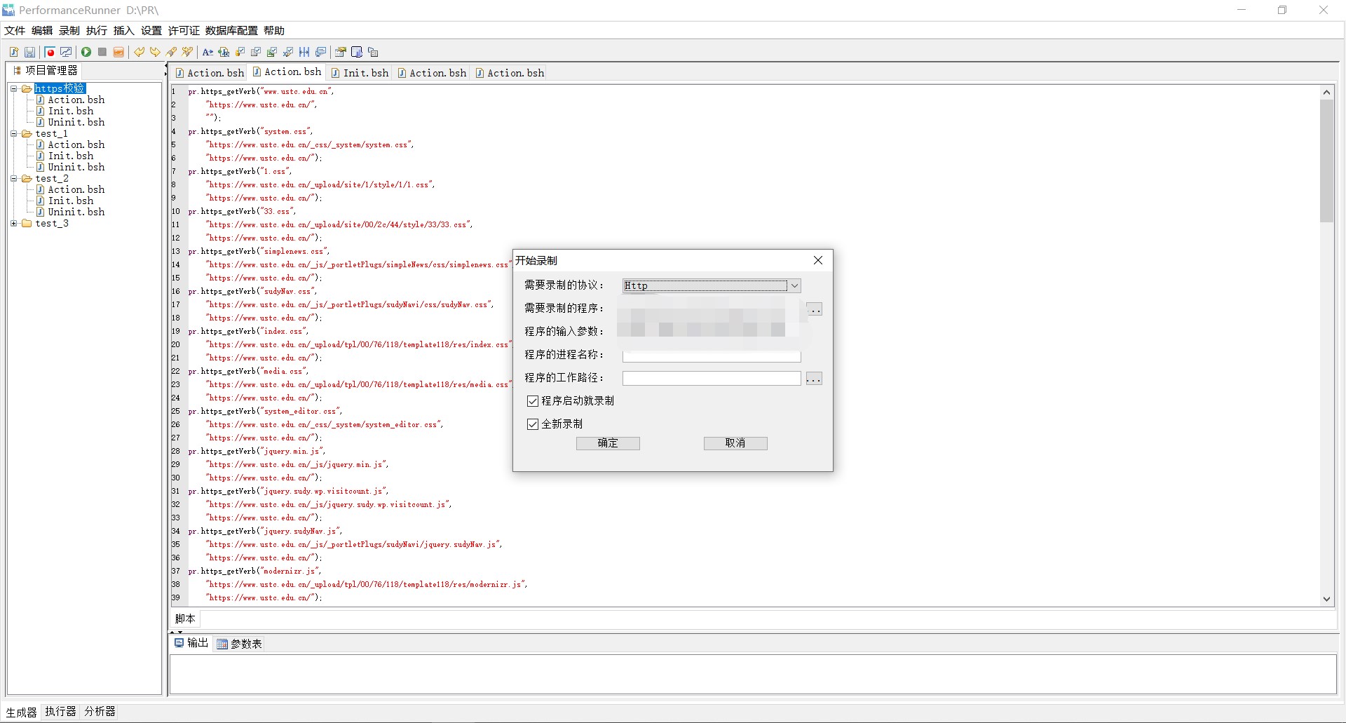Browse for 程序的工作路径 with the ... button
Viewport: 1346px width, 723px height.
click(x=814, y=379)
